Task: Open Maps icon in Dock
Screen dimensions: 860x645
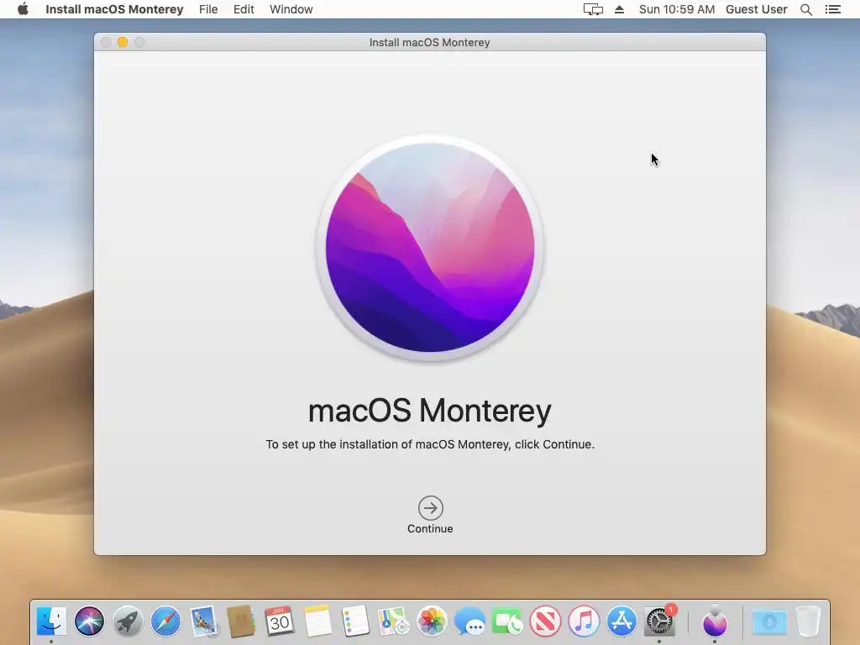Action: click(393, 621)
